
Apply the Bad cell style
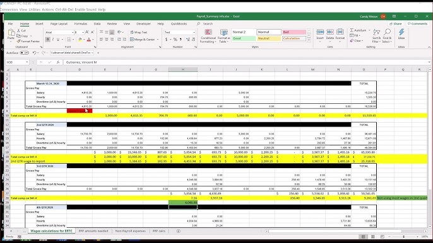pos(294,32)
